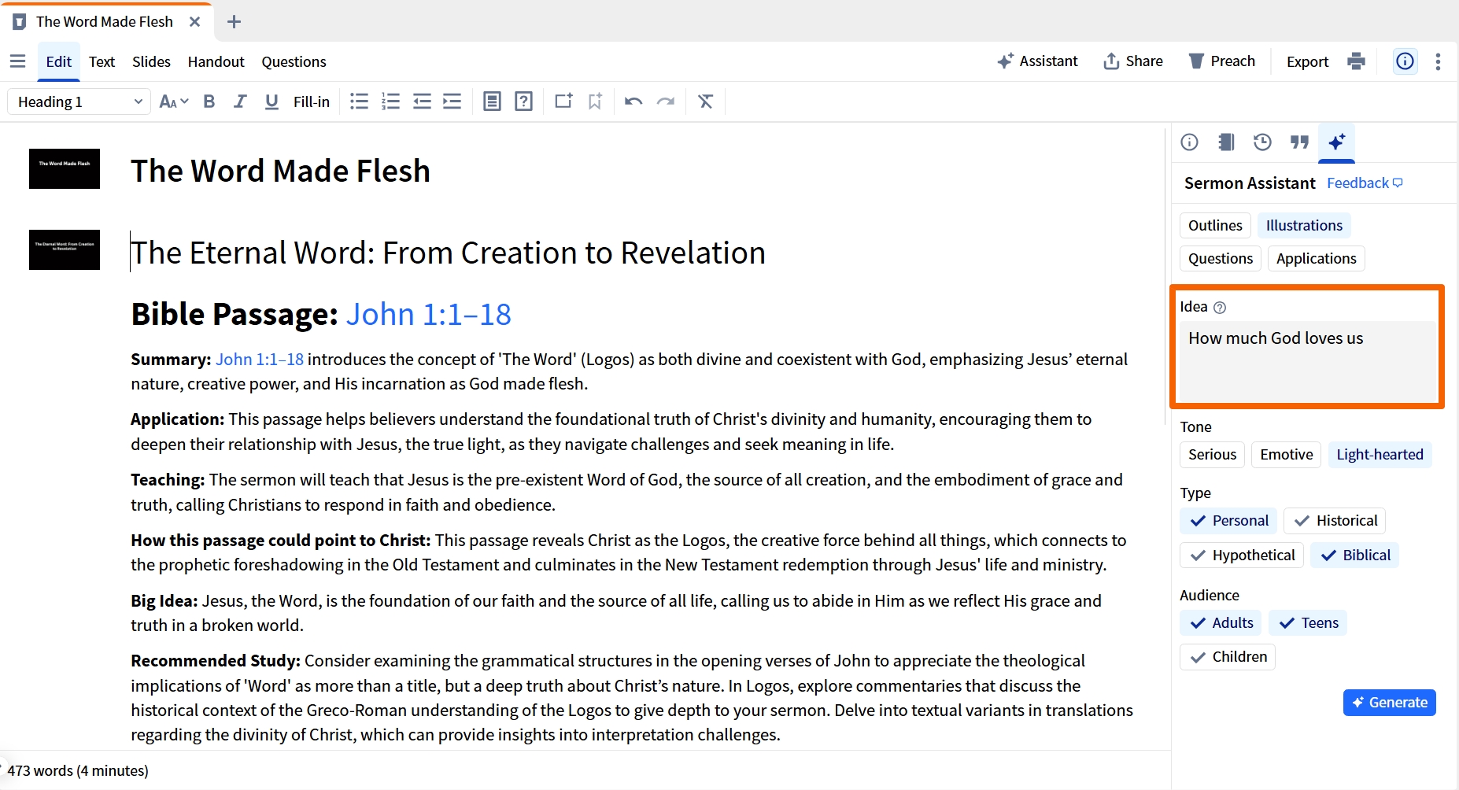Open the Heading 1 style dropdown
The image size is (1459, 790).
[79, 102]
